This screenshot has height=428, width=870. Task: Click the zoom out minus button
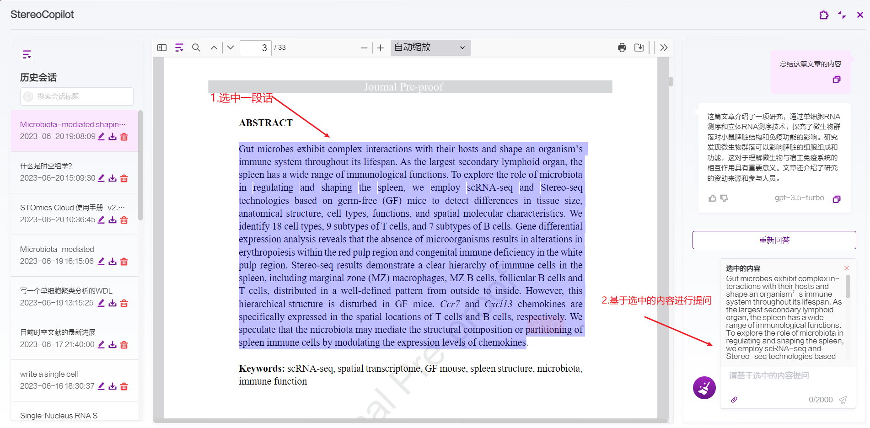[x=364, y=48]
